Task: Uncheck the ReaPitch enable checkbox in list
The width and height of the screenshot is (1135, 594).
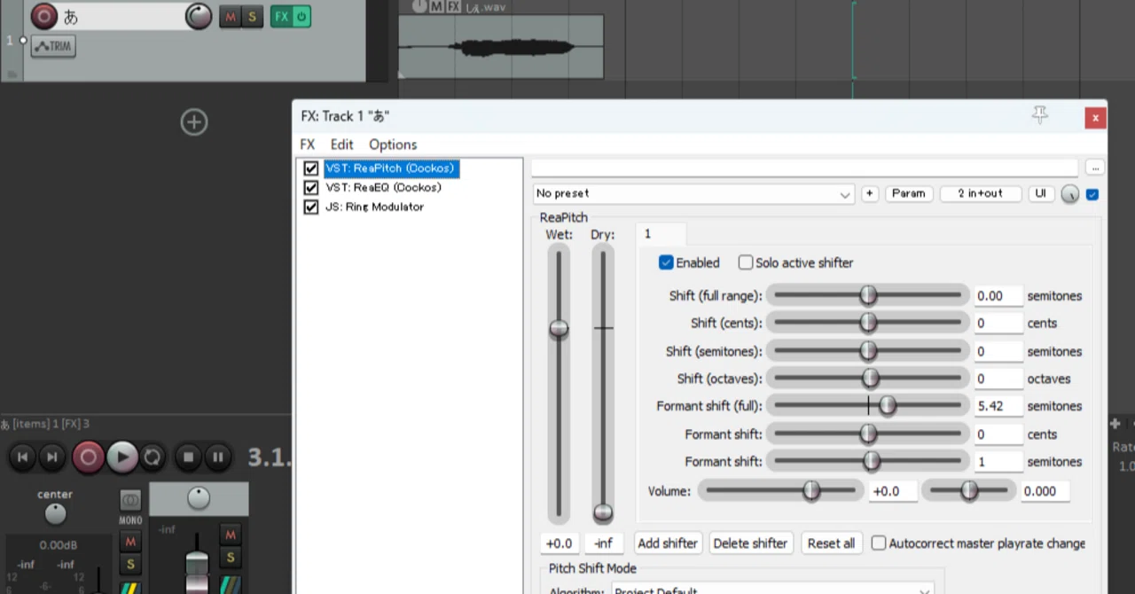Action: 310,168
